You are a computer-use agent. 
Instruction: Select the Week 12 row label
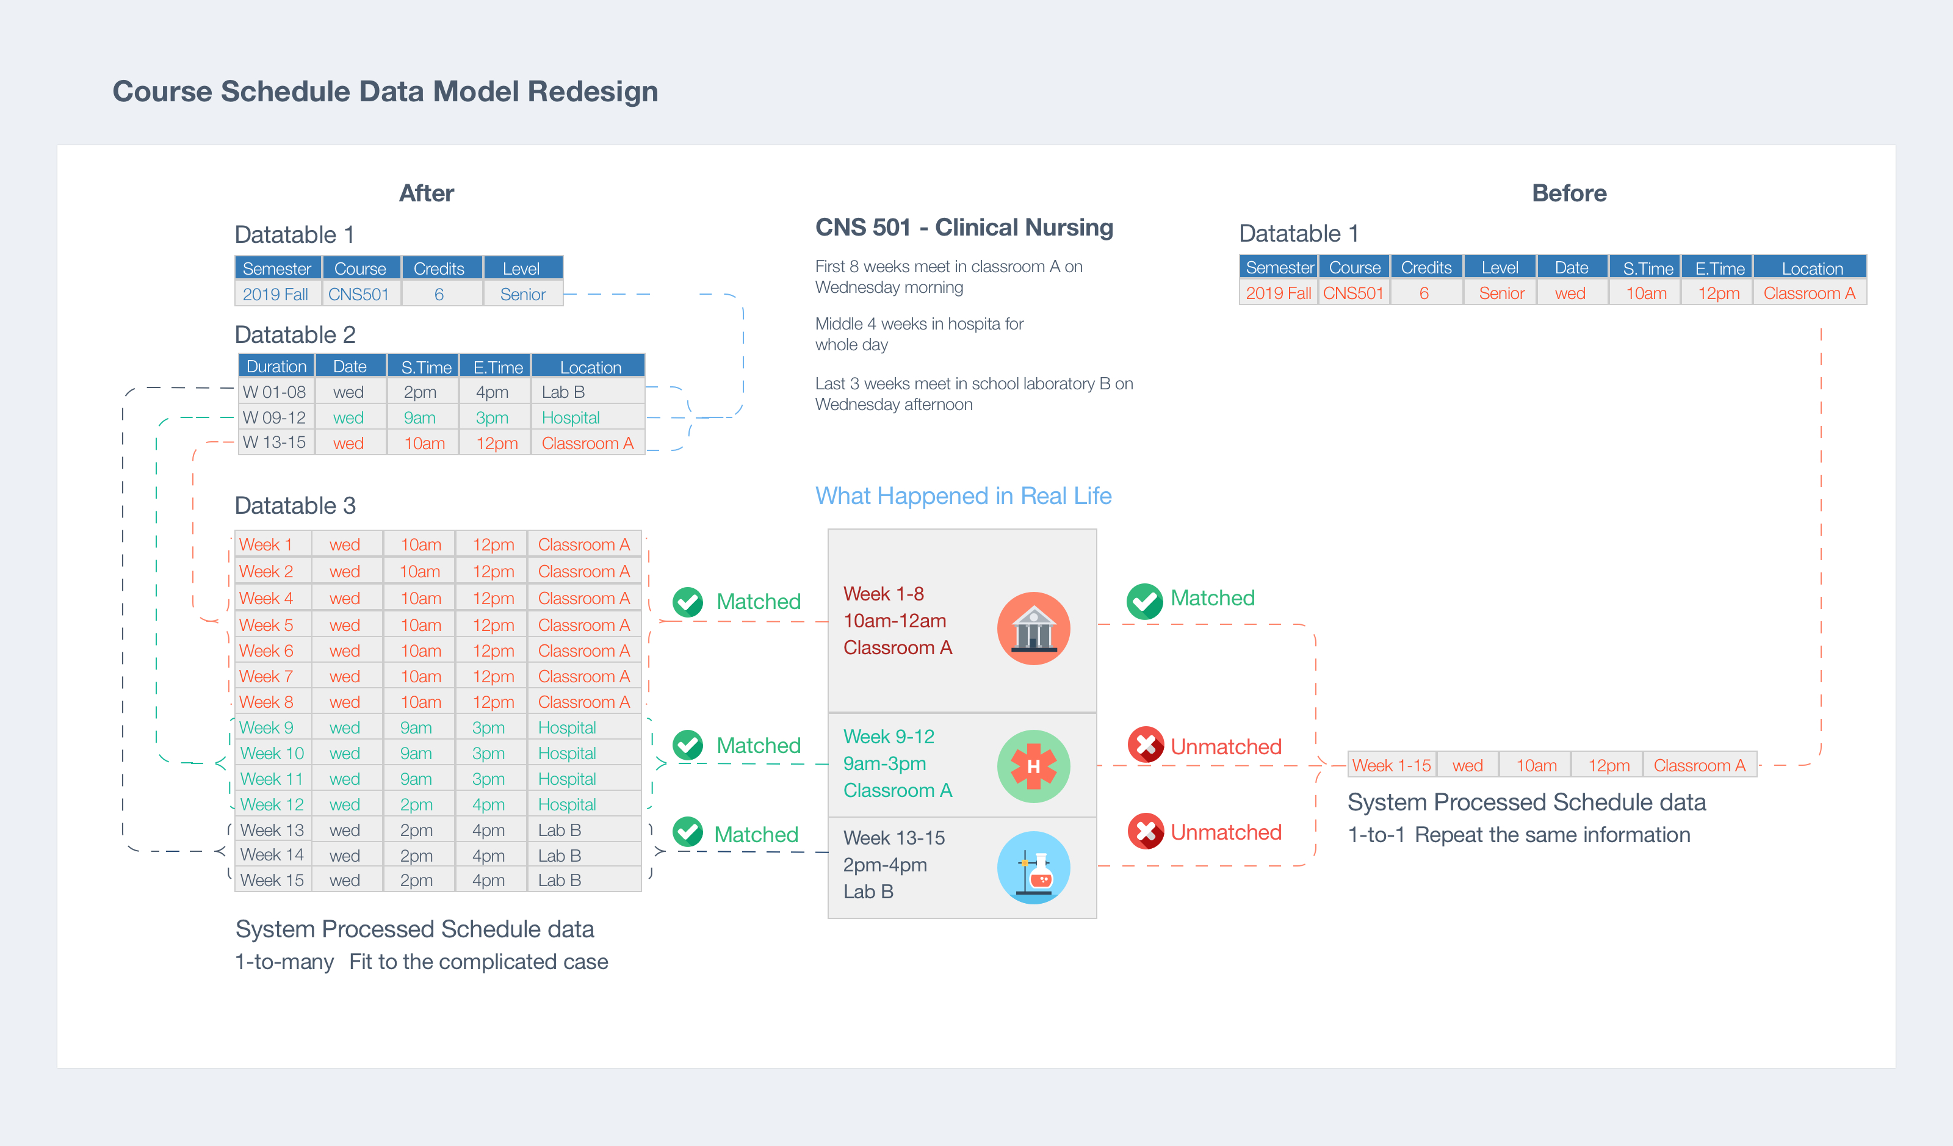272,804
